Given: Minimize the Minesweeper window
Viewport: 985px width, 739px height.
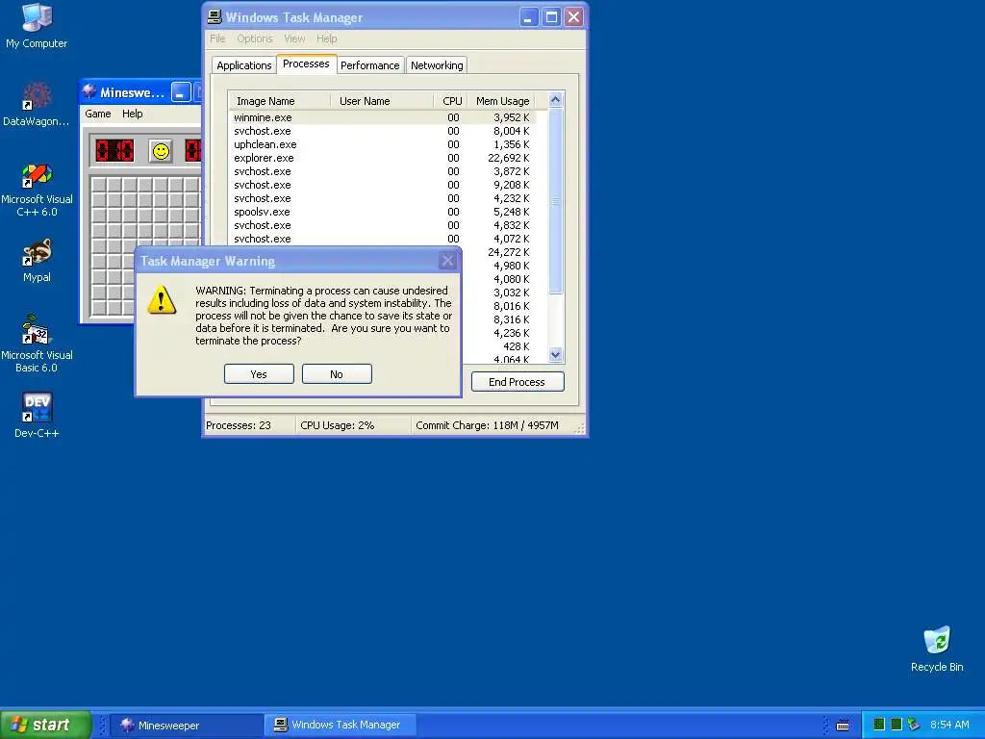Looking at the screenshot, I should 181,92.
